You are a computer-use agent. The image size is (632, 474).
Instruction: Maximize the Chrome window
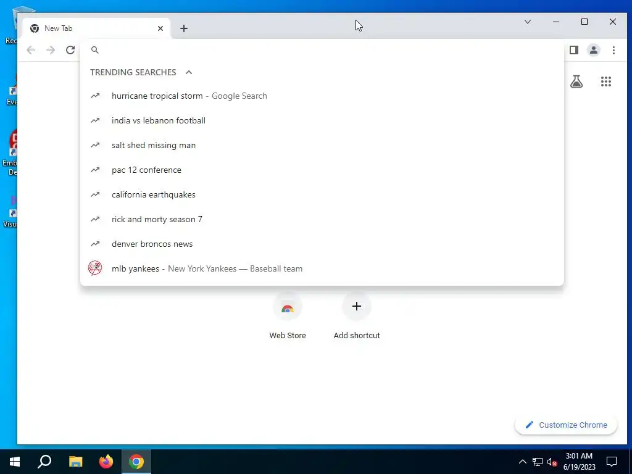point(584,22)
